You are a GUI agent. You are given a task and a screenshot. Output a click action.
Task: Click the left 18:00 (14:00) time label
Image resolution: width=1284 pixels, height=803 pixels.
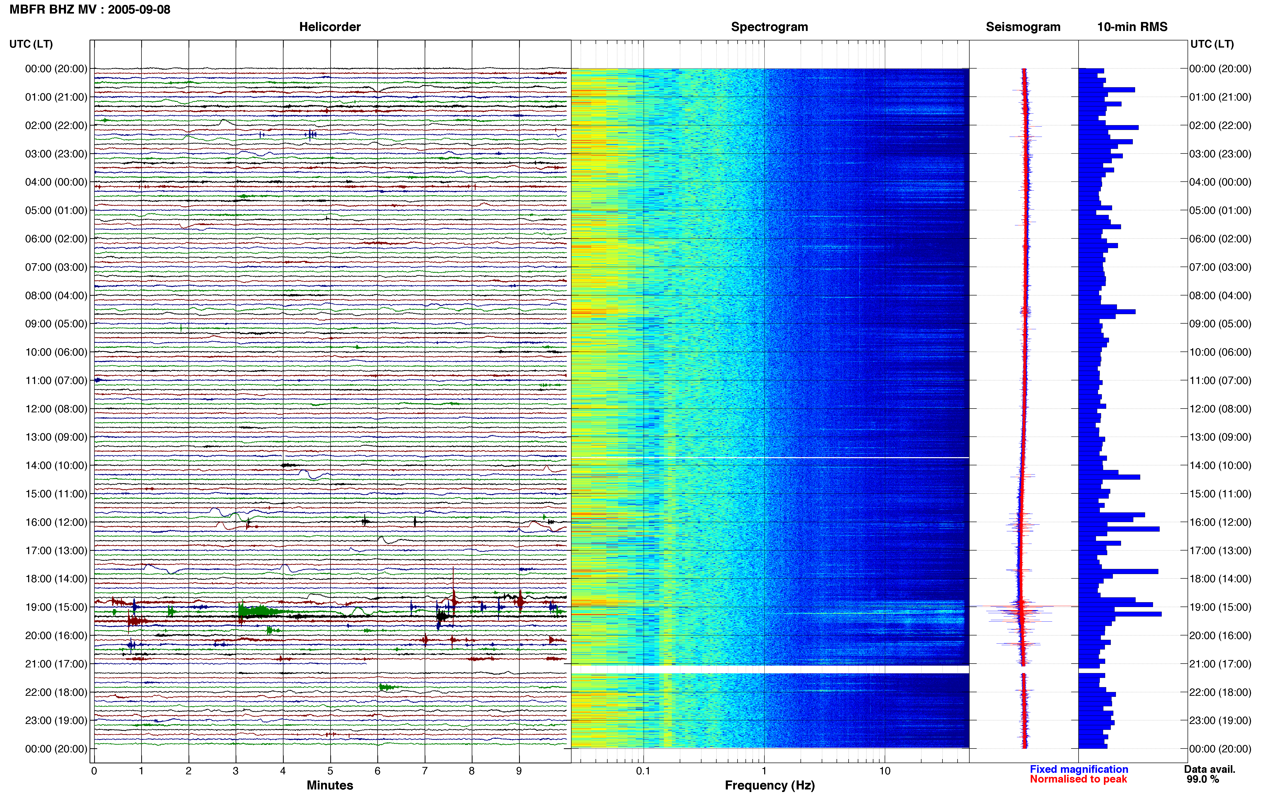tap(56, 579)
